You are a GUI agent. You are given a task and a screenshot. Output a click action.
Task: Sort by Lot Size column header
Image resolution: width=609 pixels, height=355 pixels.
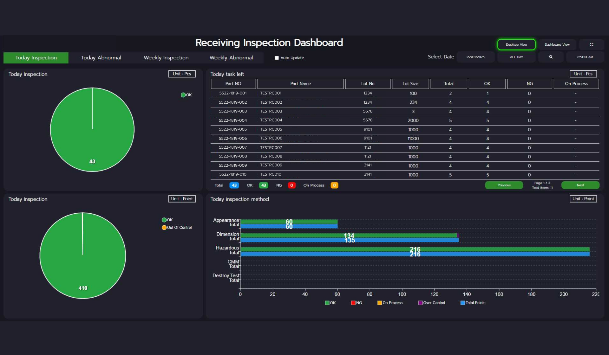[x=410, y=84]
